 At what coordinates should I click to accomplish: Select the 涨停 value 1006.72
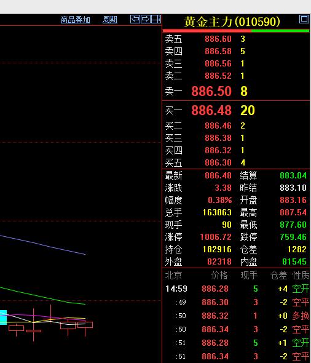(x=216, y=237)
